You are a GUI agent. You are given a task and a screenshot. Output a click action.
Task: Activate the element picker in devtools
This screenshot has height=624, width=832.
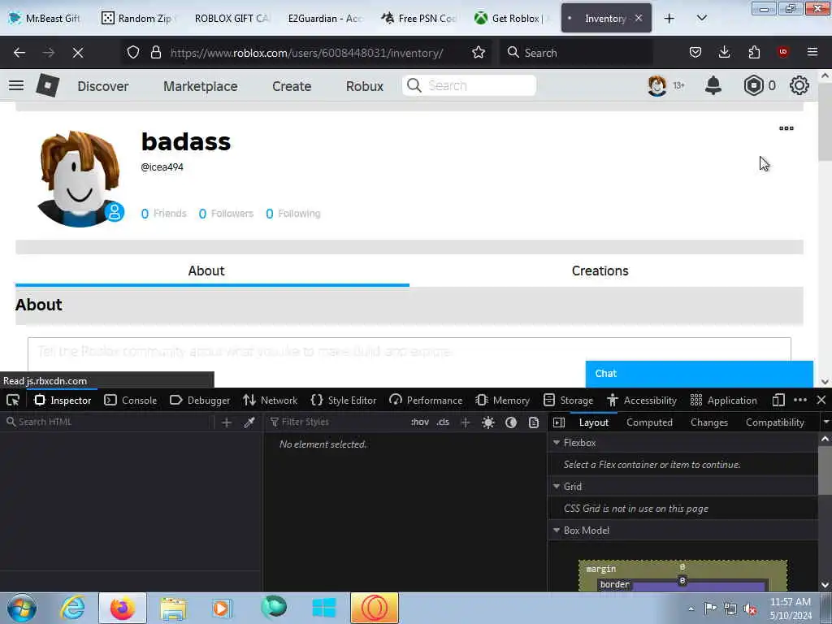click(x=13, y=400)
